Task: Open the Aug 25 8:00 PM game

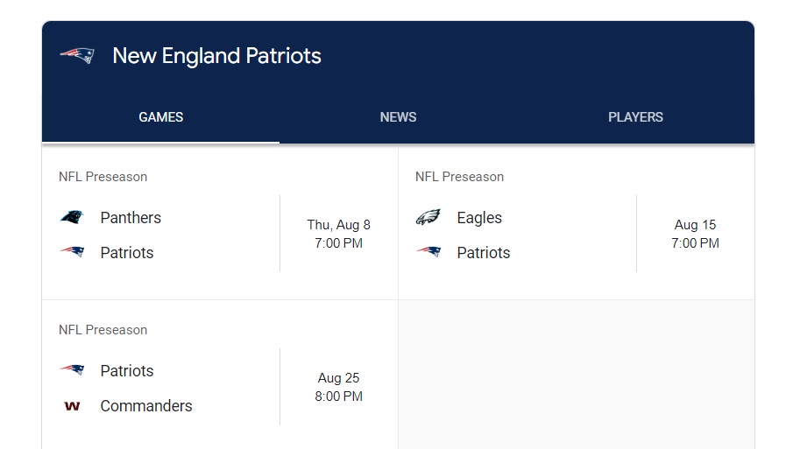Action: tap(339, 387)
